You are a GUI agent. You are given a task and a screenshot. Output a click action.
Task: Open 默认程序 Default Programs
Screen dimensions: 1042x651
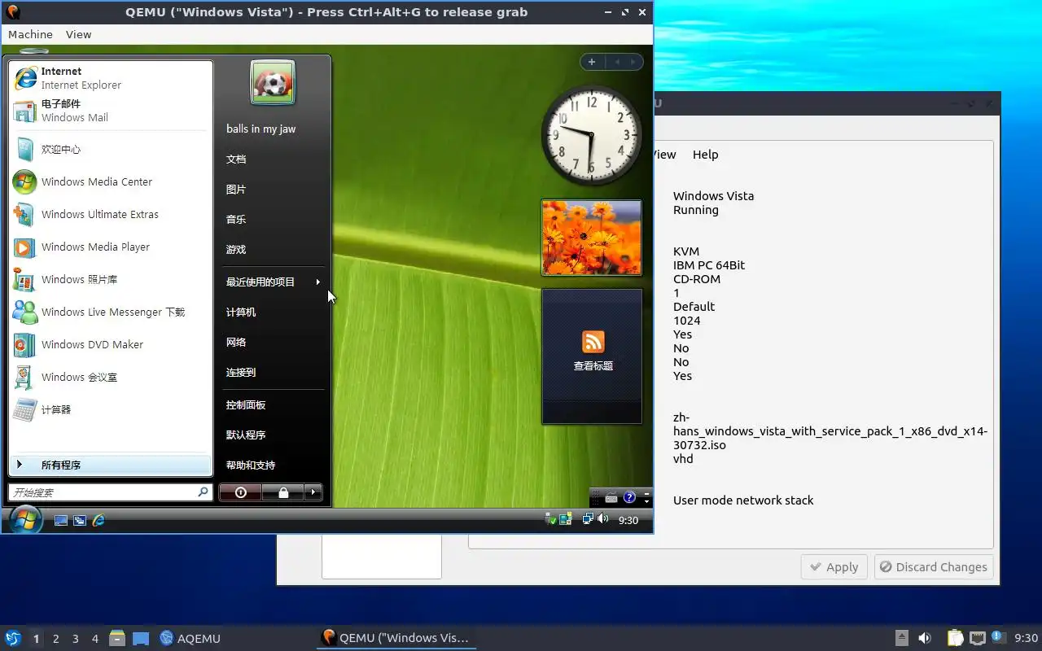(x=274, y=435)
